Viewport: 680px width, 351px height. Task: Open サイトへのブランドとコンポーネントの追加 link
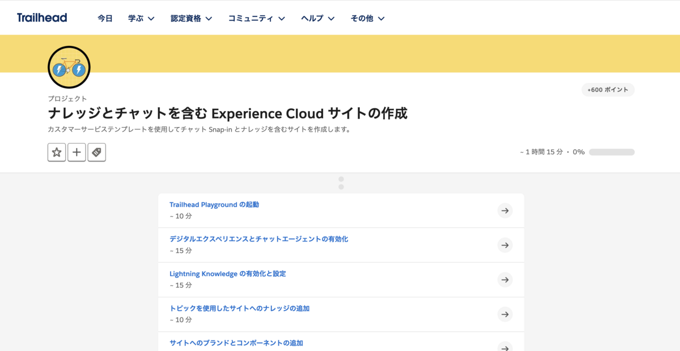(236, 343)
